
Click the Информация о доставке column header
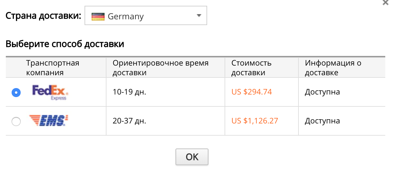pyautogui.click(x=333, y=67)
